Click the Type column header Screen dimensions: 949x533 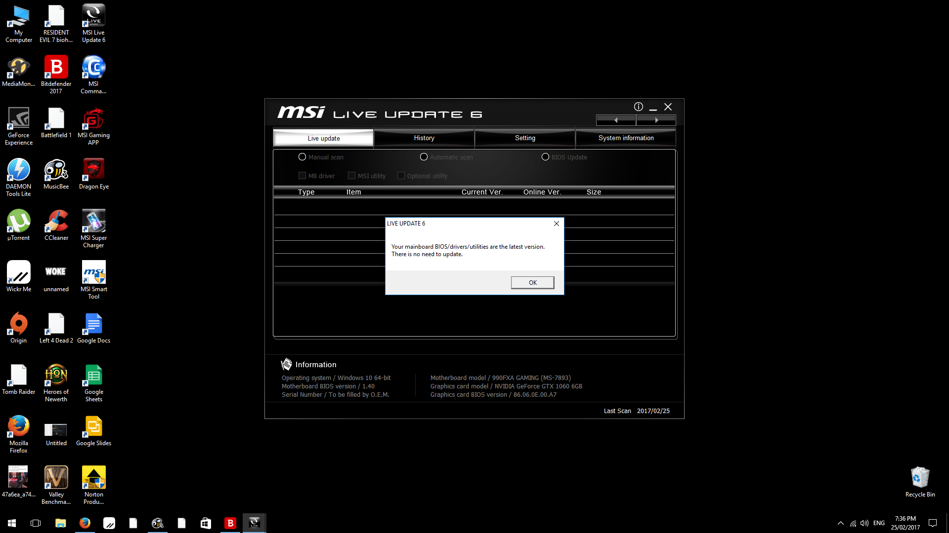coord(306,192)
